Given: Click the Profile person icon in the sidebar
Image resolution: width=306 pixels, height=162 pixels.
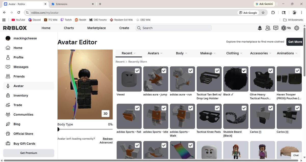Looking at the screenshot, I should point(8,57).
